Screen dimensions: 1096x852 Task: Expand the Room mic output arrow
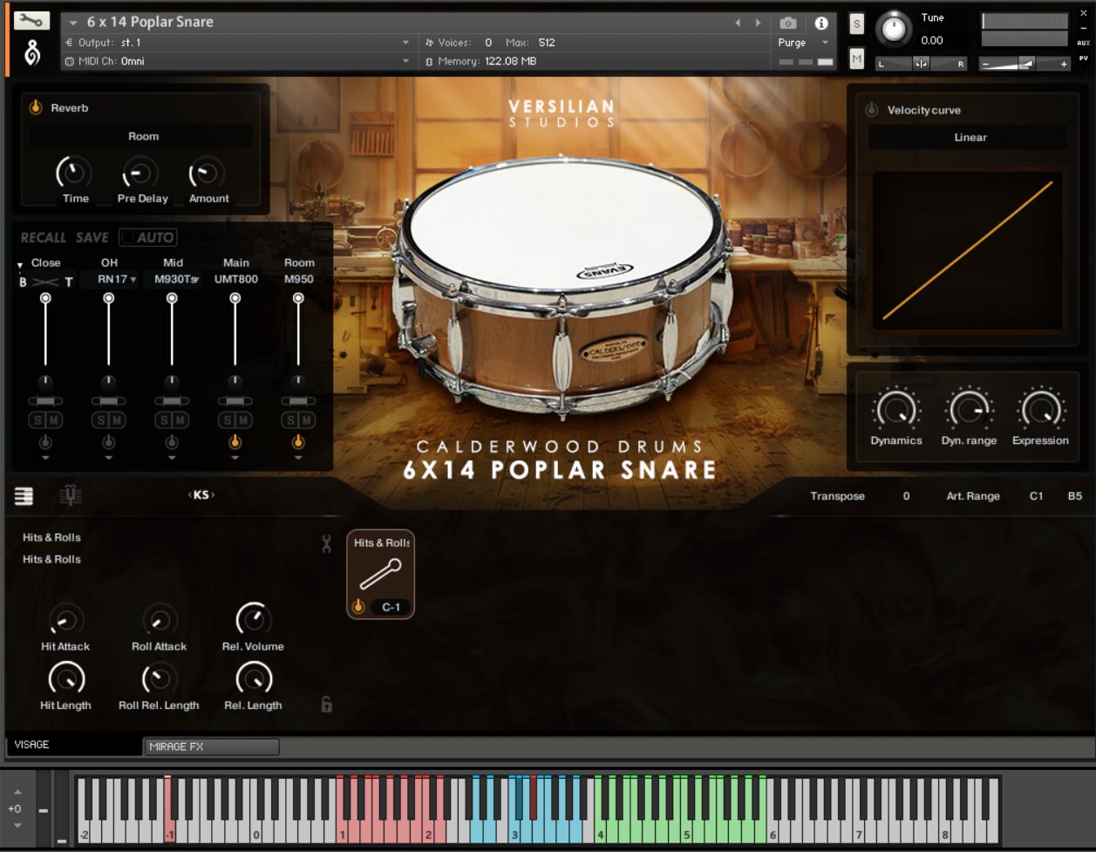point(298,458)
